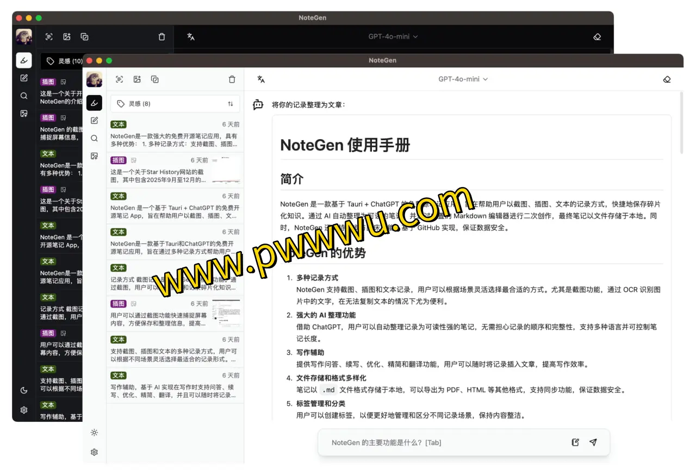The width and height of the screenshot is (696, 475).
Task: Click the trash icon in the dark window
Action: [161, 37]
